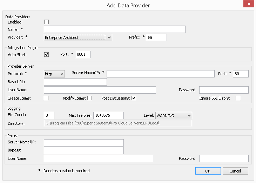Select the Max File Size field
This screenshot has height=183, width=256.
tap(108, 116)
